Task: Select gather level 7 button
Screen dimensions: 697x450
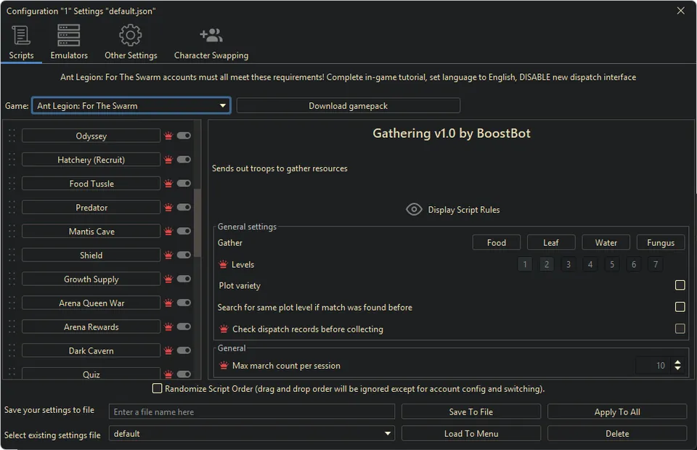Action: click(655, 264)
